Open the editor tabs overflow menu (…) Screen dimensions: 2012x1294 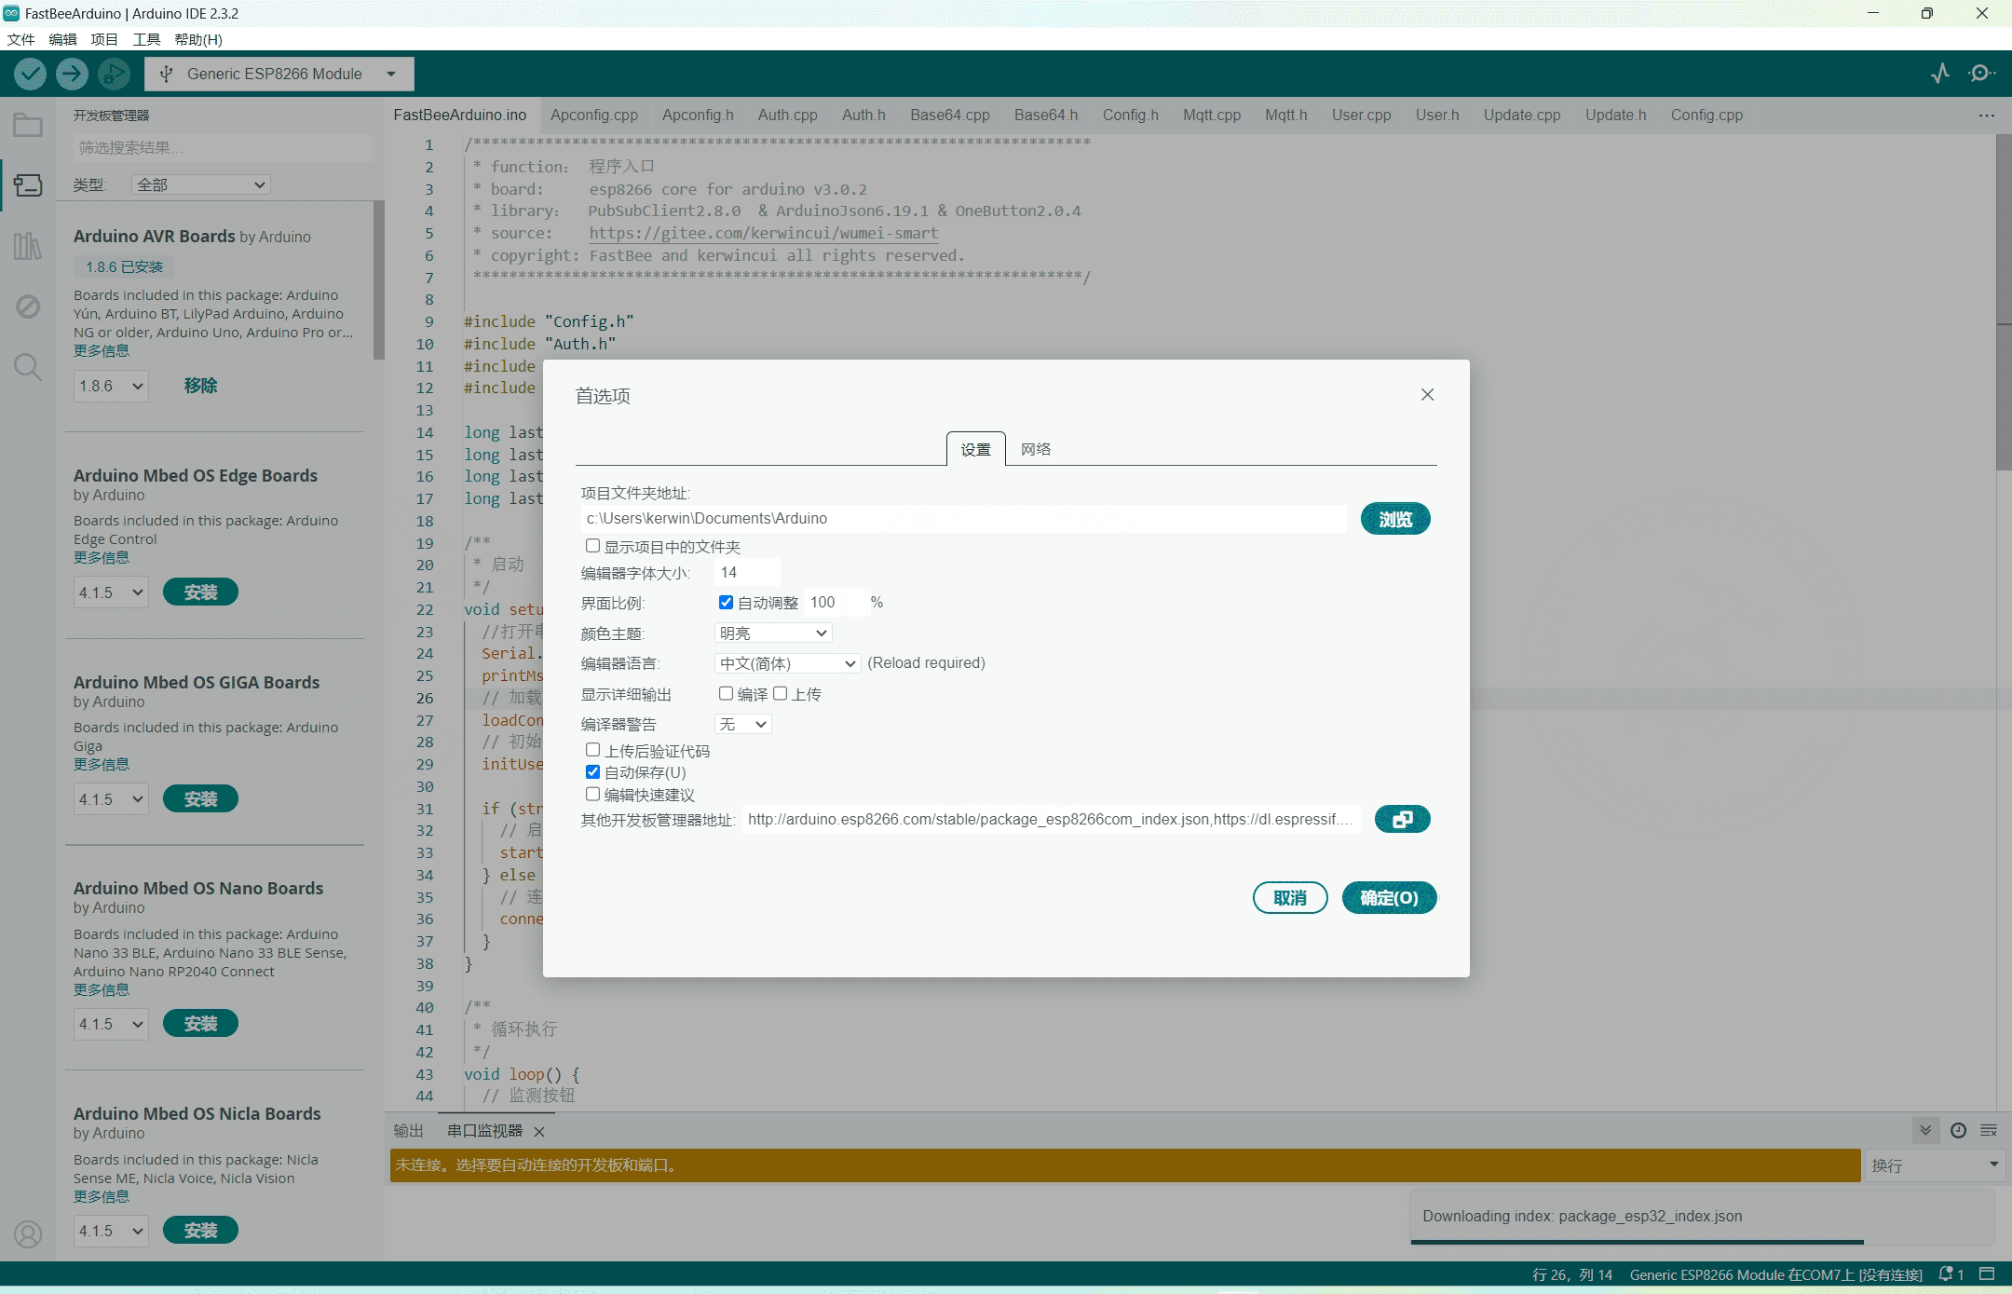[1987, 116]
